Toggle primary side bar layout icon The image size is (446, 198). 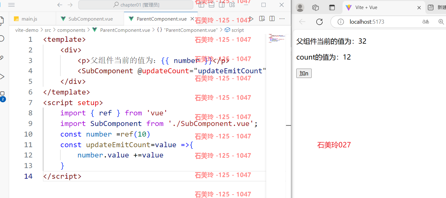(x=201, y=5)
